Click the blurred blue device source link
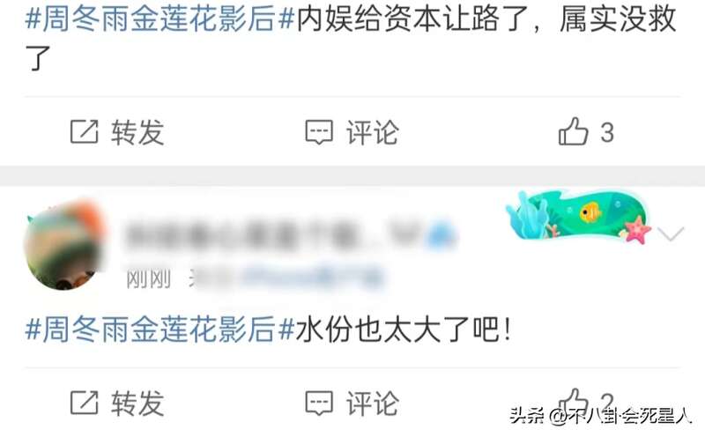Viewport: 705px width, 437px height. tap(313, 278)
